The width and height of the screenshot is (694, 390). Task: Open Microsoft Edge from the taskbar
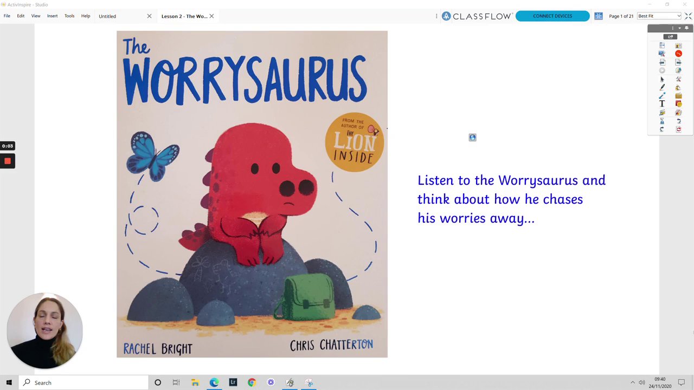click(214, 382)
